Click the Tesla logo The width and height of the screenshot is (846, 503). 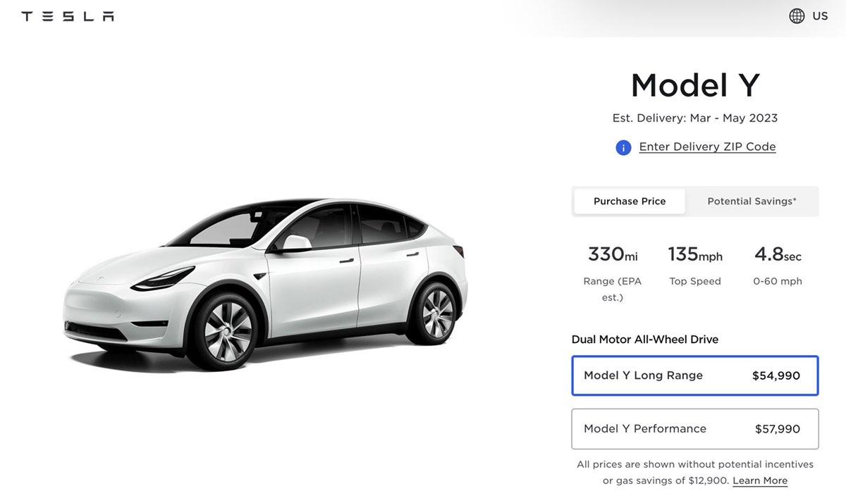pyautogui.click(x=68, y=15)
